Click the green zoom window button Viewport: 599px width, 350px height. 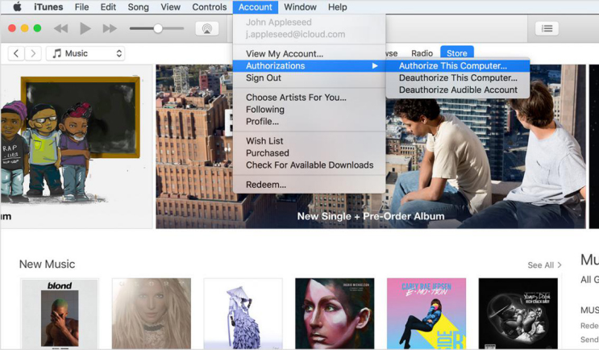pos(37,28)
